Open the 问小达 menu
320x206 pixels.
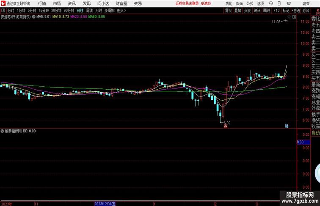[x=103, y=3]
